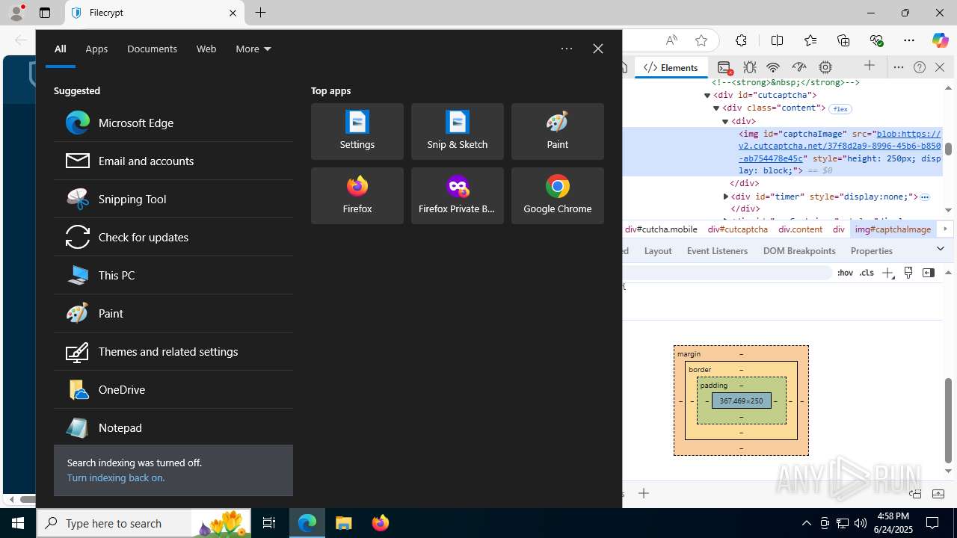957x538 pixels.
Task: Launch Firefox tile in Top apps
Action: pos(357,196)
